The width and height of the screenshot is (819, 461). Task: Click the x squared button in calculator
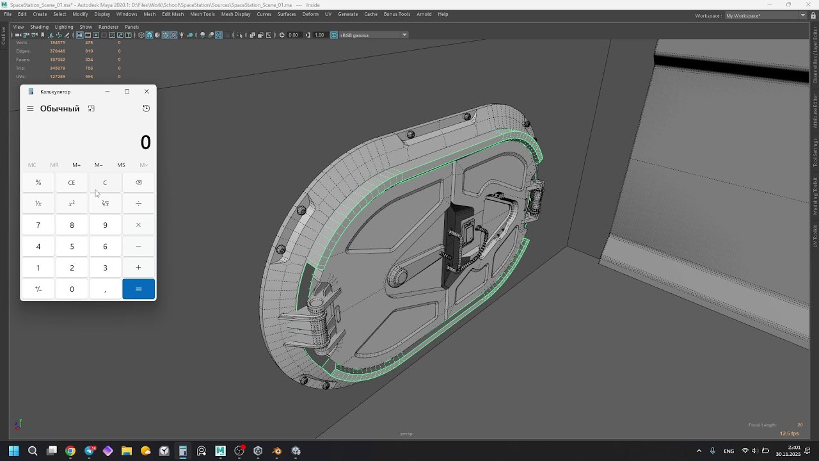pyautogui.click(x=72, y=204)
